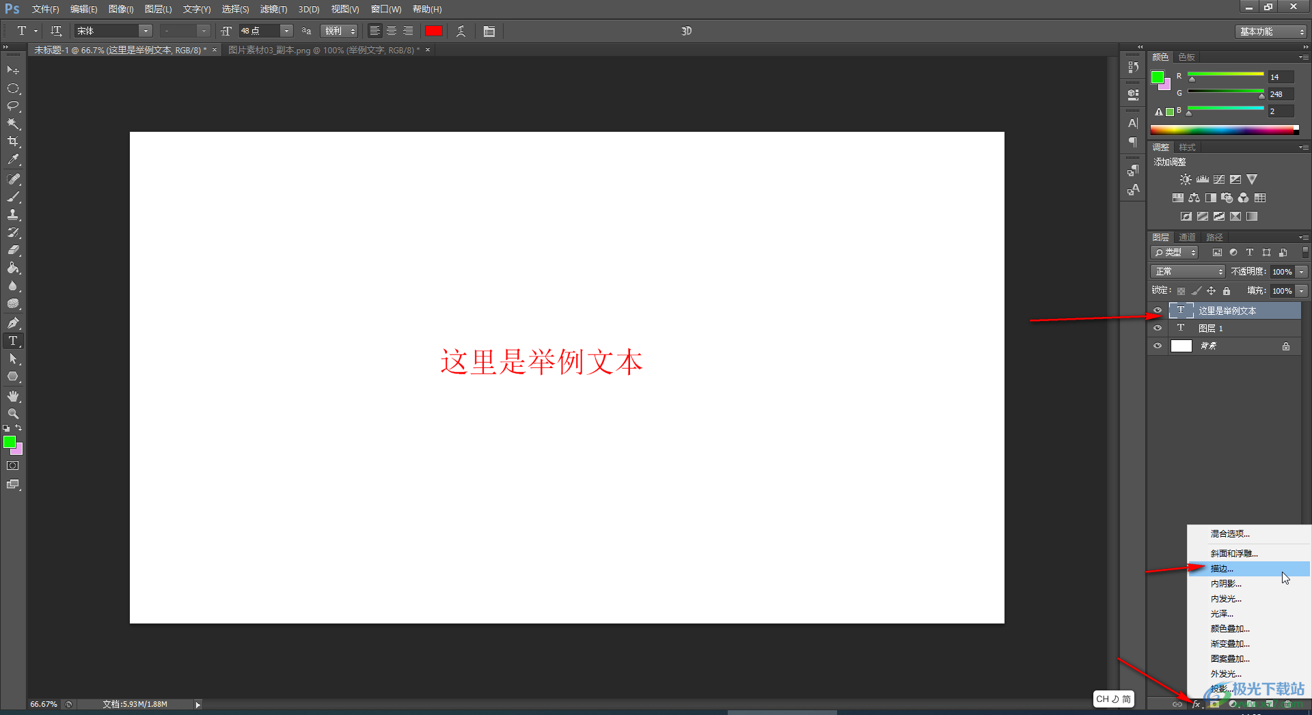Choose 混合选项... from the popup menu
This screenshot has height=715, width=1312.
[1248, 534]
